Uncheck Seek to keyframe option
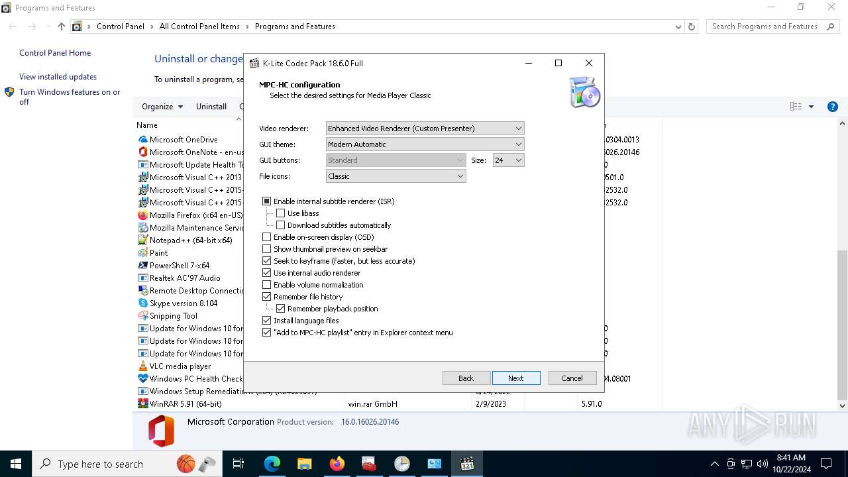 pos(267,261)
